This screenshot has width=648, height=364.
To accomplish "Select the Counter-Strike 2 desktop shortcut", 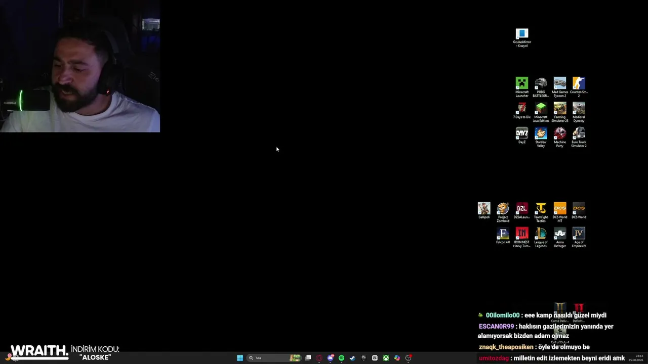I will pyautogui.click(x=579, y=87).
